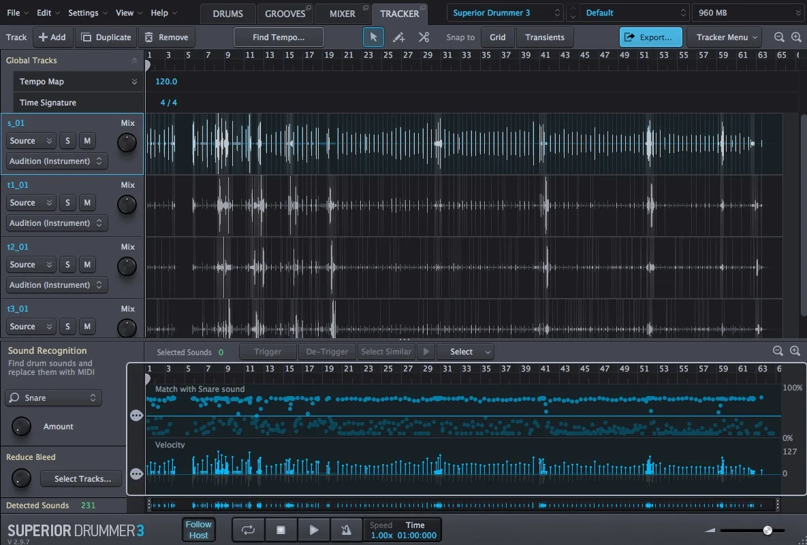Solo the s_01 track
807x545 pixels.
[67, 141]
